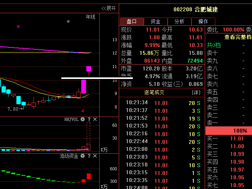This screenshot has height=189, width=252.
Task: Click the 买四 bid price 10.98
Action: coord(237,162)
